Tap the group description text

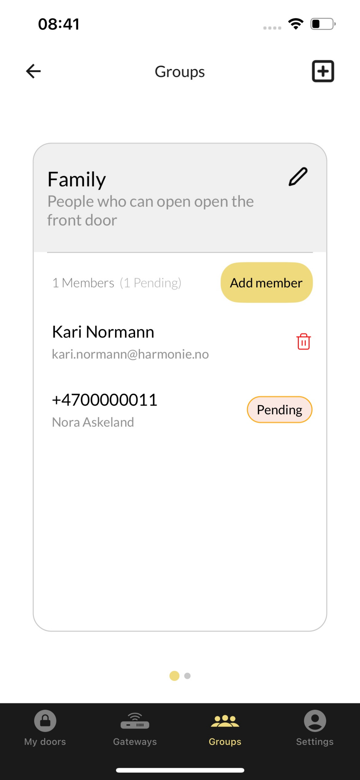coord(150,210)
